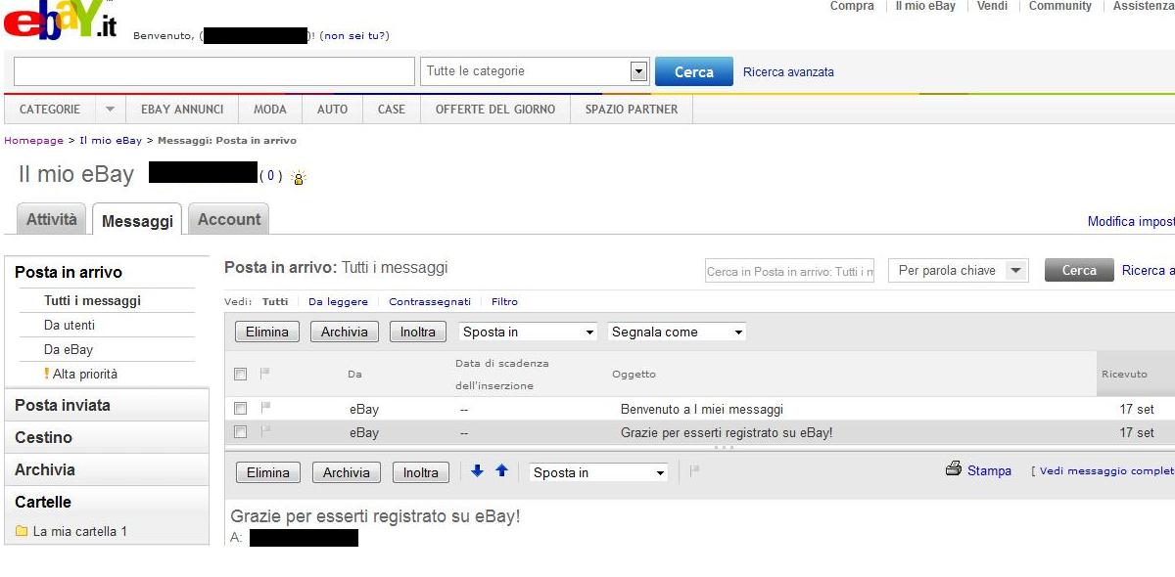This screenshot has width=1175, height=577.
Task: Open the 'Tutte le categorie' dropdown
Action: point(536,71)
